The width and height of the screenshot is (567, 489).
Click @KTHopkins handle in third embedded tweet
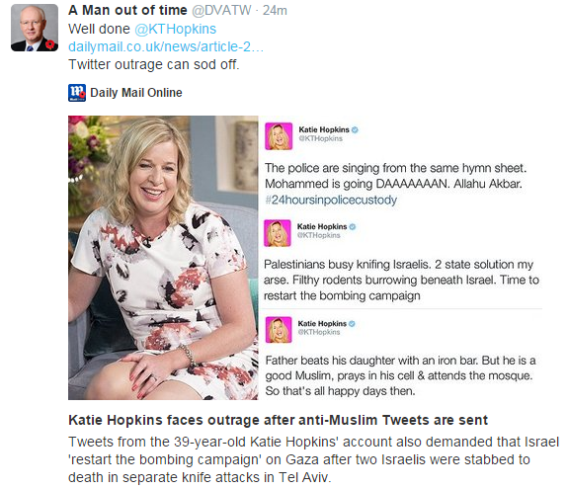(x=319, y=332)
